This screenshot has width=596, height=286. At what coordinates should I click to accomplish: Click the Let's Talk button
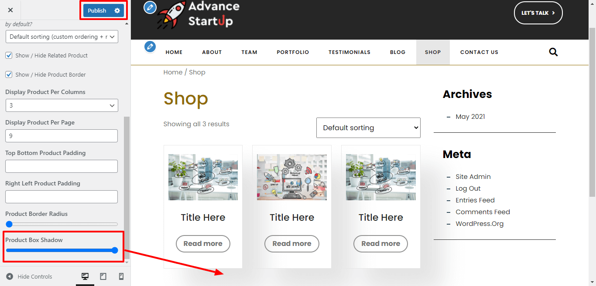[538, 13]
